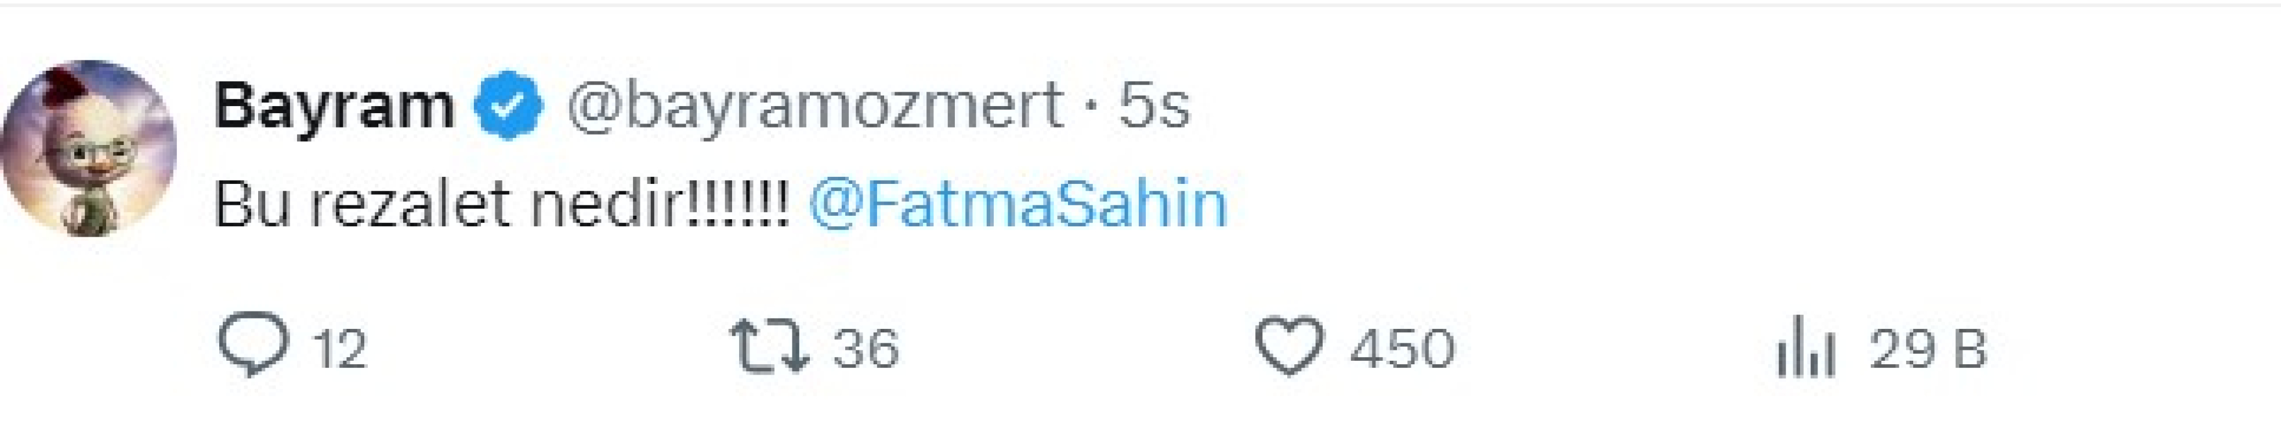Viewport: 2281px width, 435px height.
Task: Open the Bayram display name profile
Action: click(x=333, y=106)
